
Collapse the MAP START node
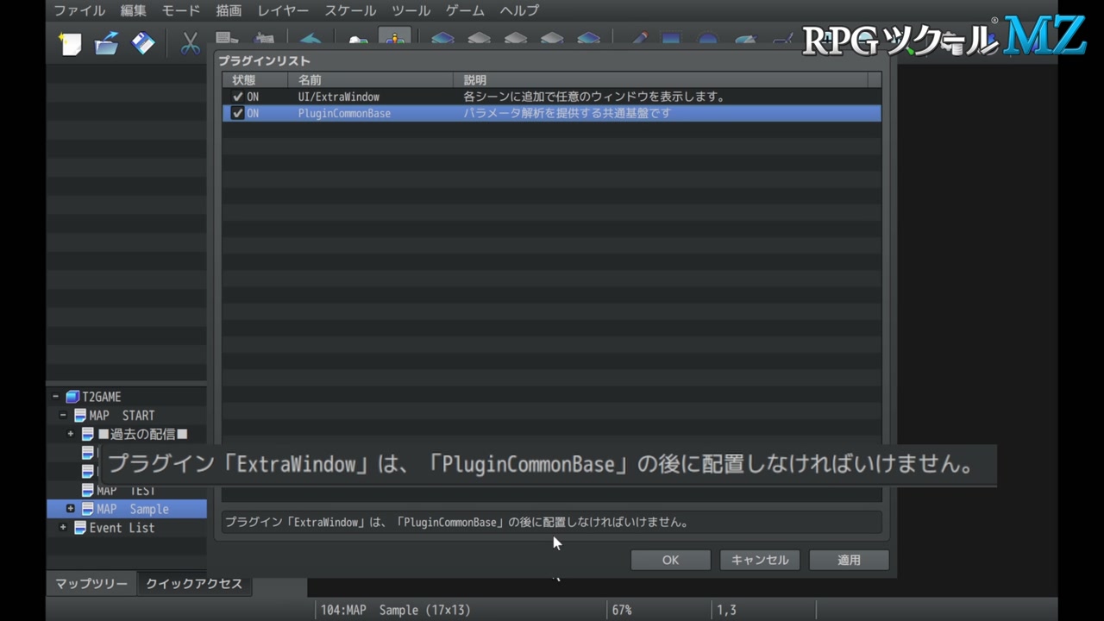[63, 416]
